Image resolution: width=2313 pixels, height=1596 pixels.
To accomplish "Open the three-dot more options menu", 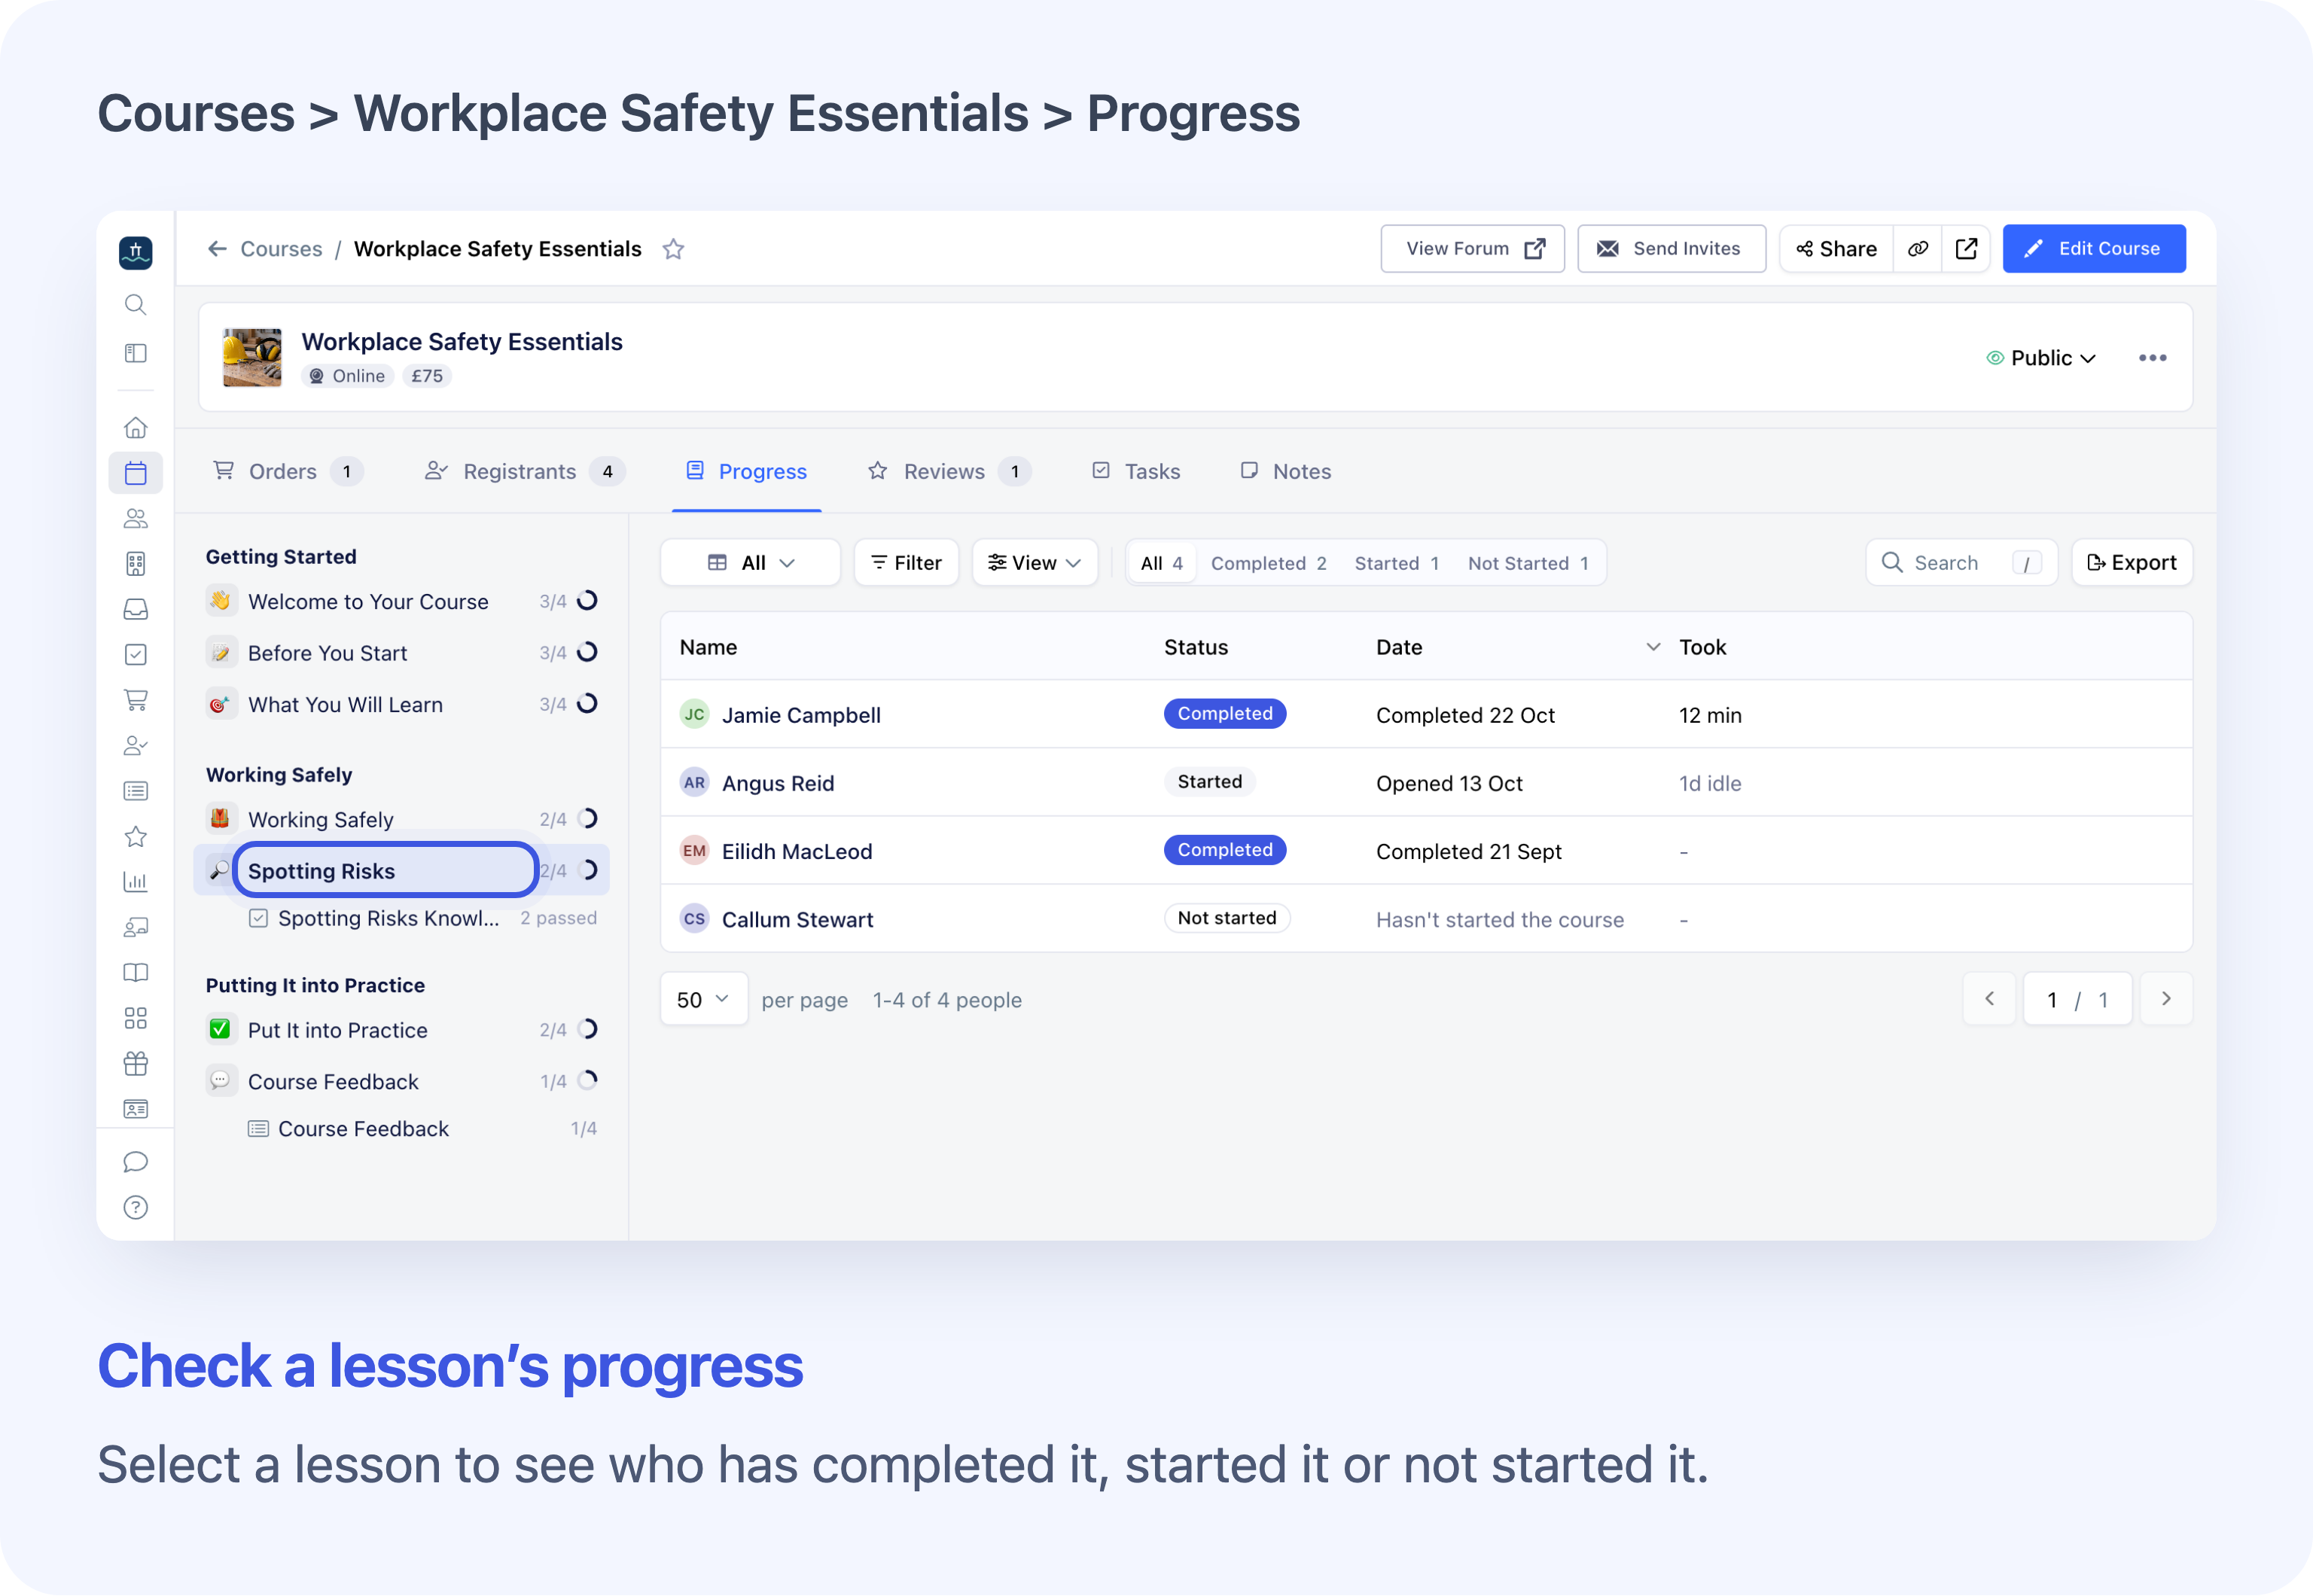I will point(2152,358).
